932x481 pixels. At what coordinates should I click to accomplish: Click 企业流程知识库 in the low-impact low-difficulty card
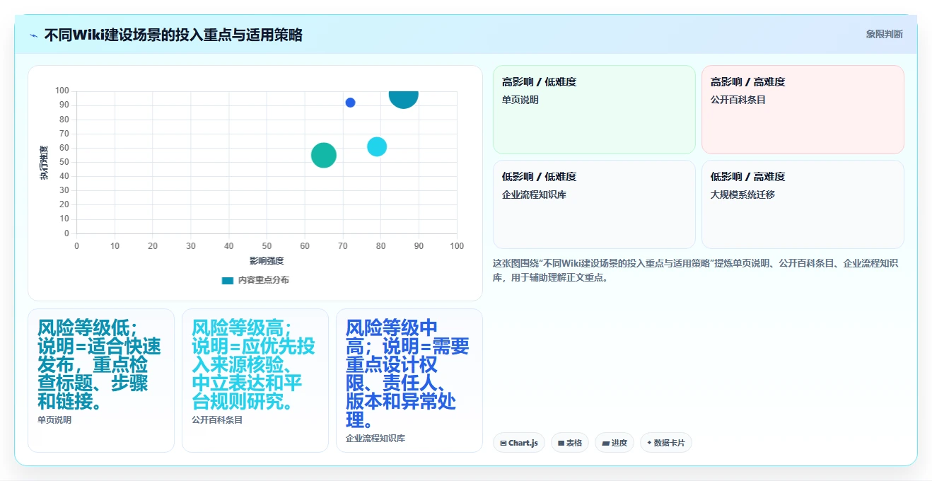(534, 195)
